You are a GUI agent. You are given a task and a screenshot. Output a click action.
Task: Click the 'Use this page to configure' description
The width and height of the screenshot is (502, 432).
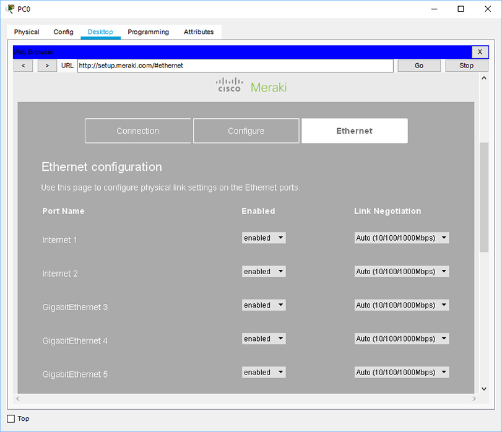pos(171,188)
